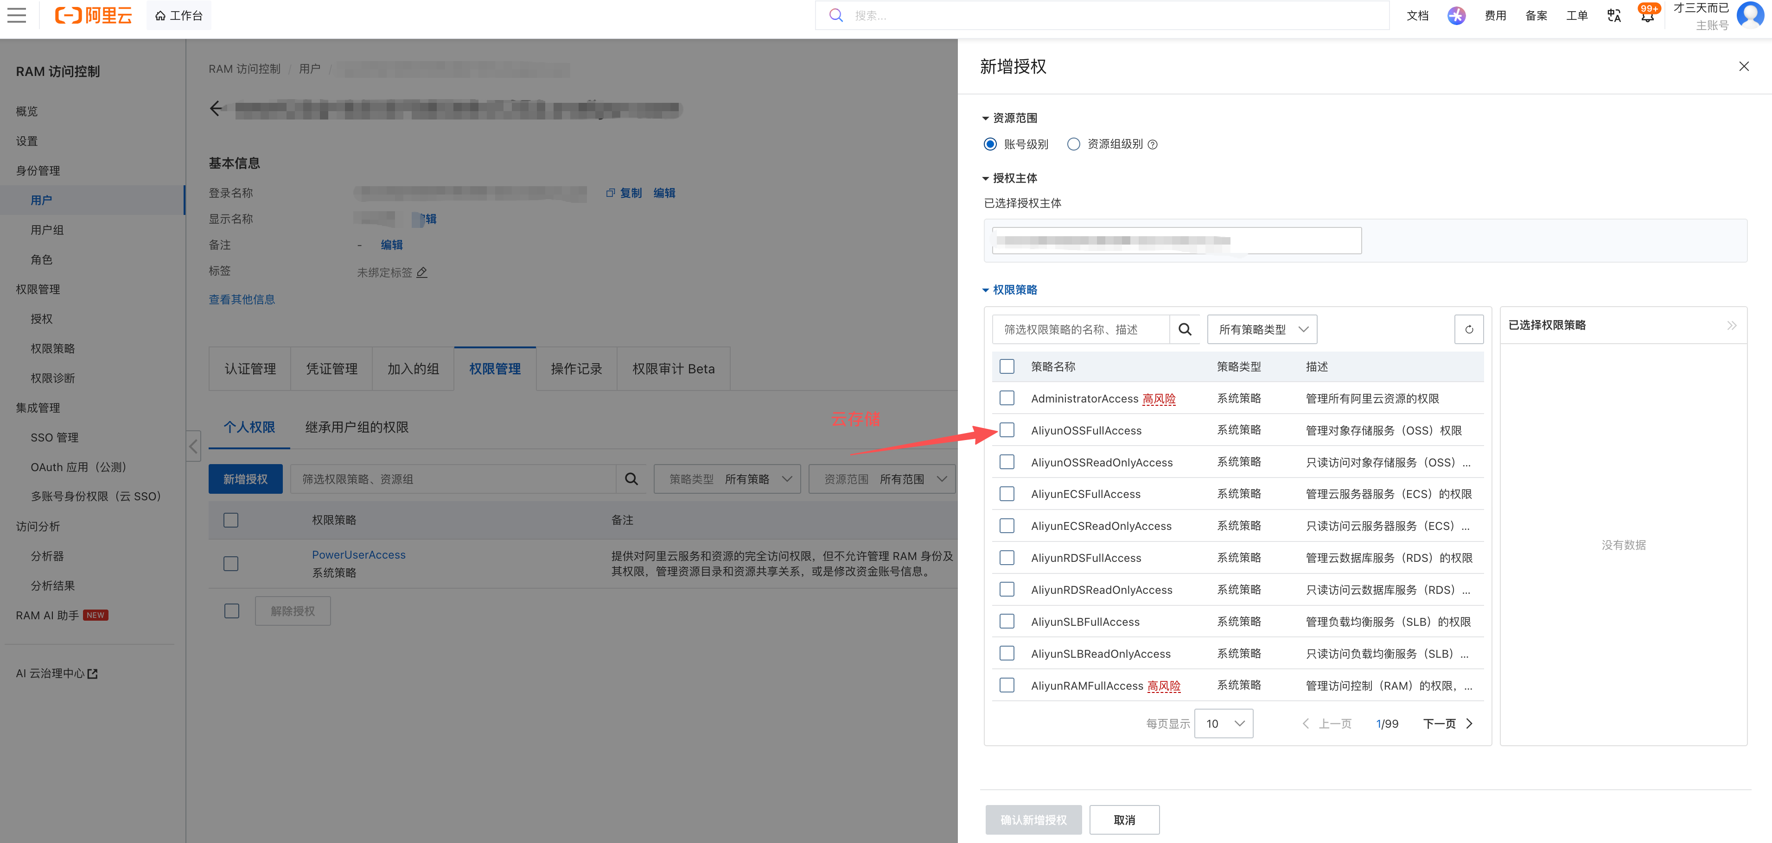Screen dimensions: 1772x843
Task: Focus the policy name filter input
Action: tap(1081, 329)
